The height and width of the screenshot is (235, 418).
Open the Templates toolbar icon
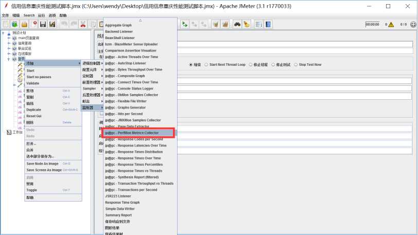(14, 25)
